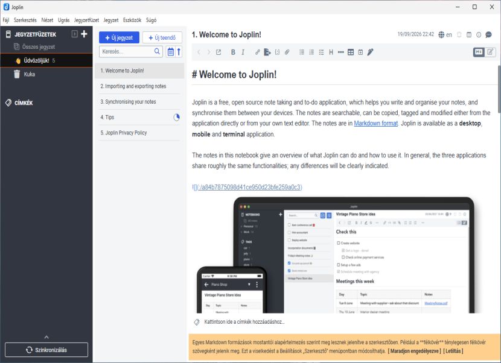Viewport: 501px width, 363px height.
Task: Insert a hyperlink using the link icon
Action: (257, 52)
